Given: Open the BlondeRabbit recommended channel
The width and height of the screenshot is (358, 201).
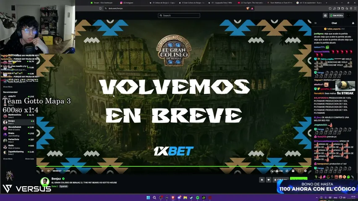Looking at the screenshot, I should pyautogui.click(x=18, y=128).
